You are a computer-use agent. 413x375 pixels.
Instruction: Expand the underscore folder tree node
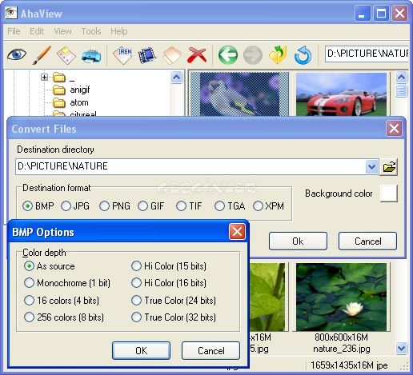click(44, 78)
